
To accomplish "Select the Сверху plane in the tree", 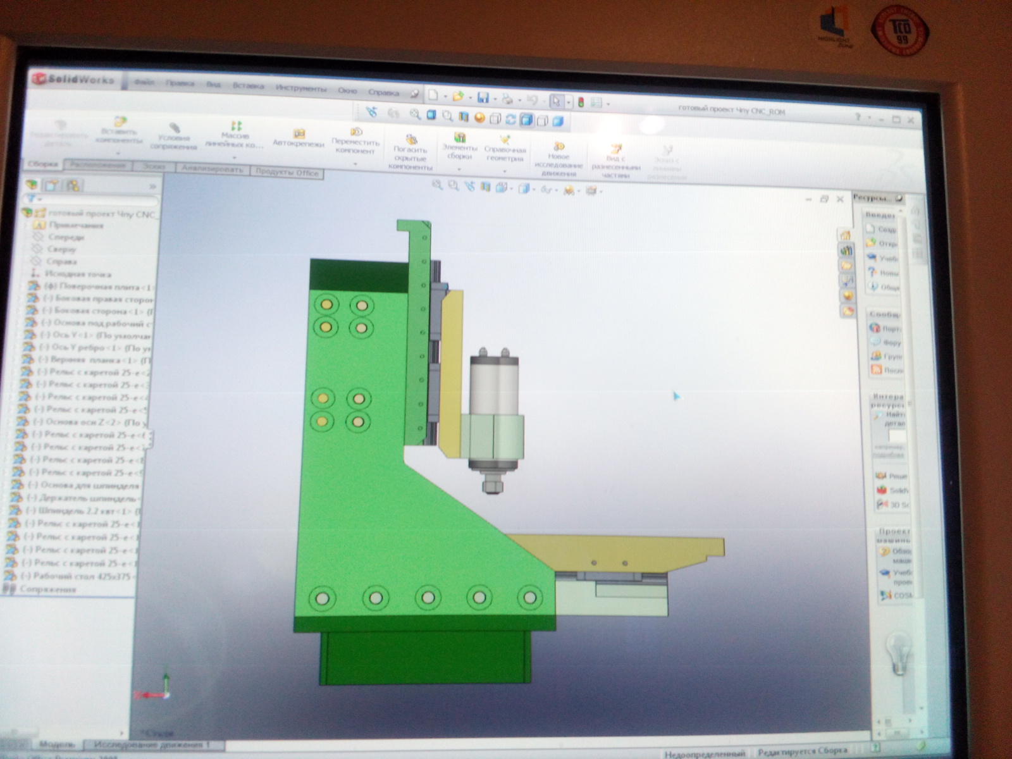I will [x=54, y=249].
